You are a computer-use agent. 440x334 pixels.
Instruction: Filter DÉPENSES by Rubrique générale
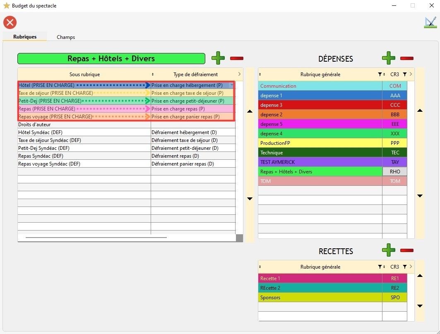(380, 74)
